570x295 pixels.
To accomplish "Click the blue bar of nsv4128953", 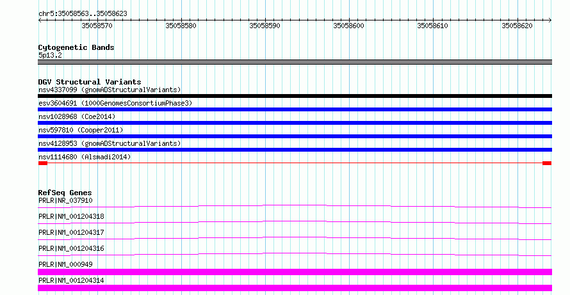I will [295, 150].
